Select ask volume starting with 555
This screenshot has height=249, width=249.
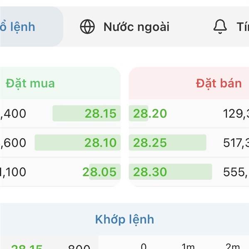(236, 172)
